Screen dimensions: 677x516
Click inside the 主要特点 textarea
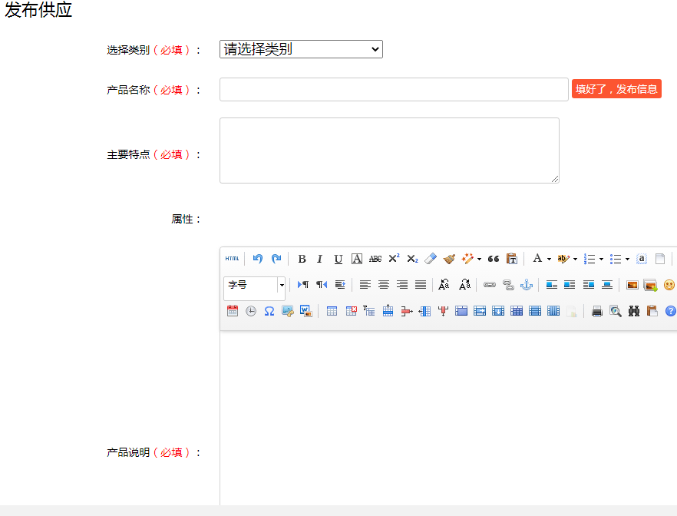(389, 150)
